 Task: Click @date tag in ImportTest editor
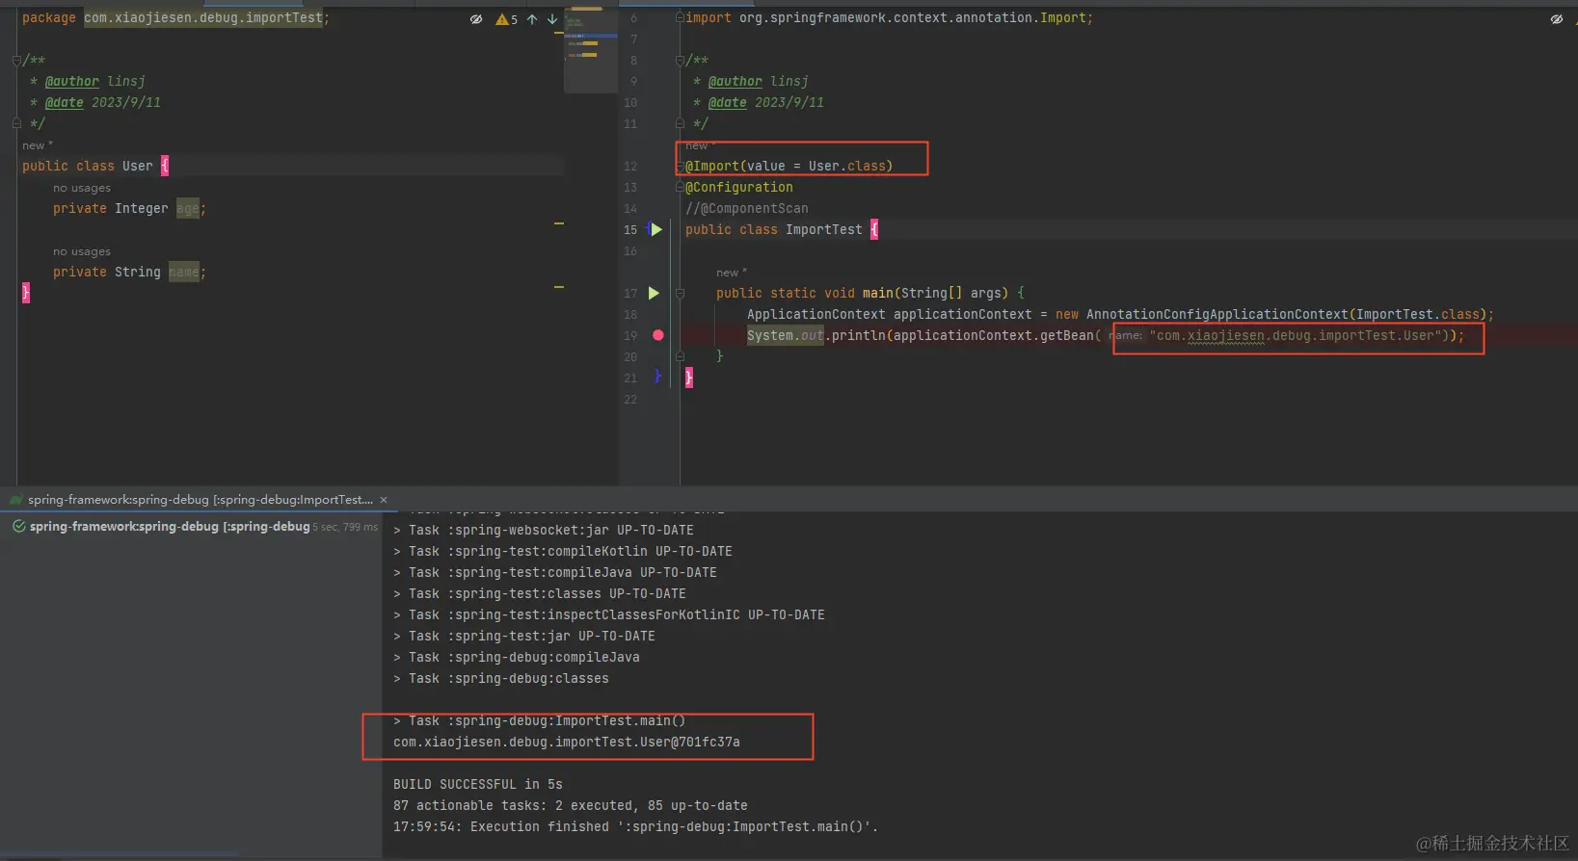(x=728, y=102)
